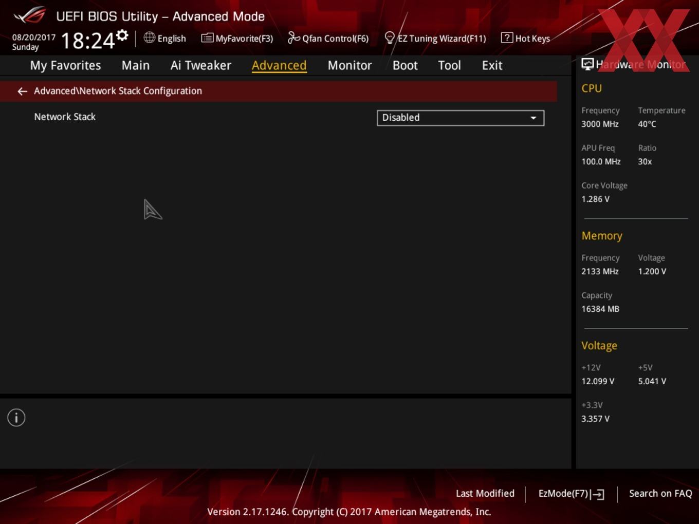View Last Modified settings

click(x=485, y=493)
